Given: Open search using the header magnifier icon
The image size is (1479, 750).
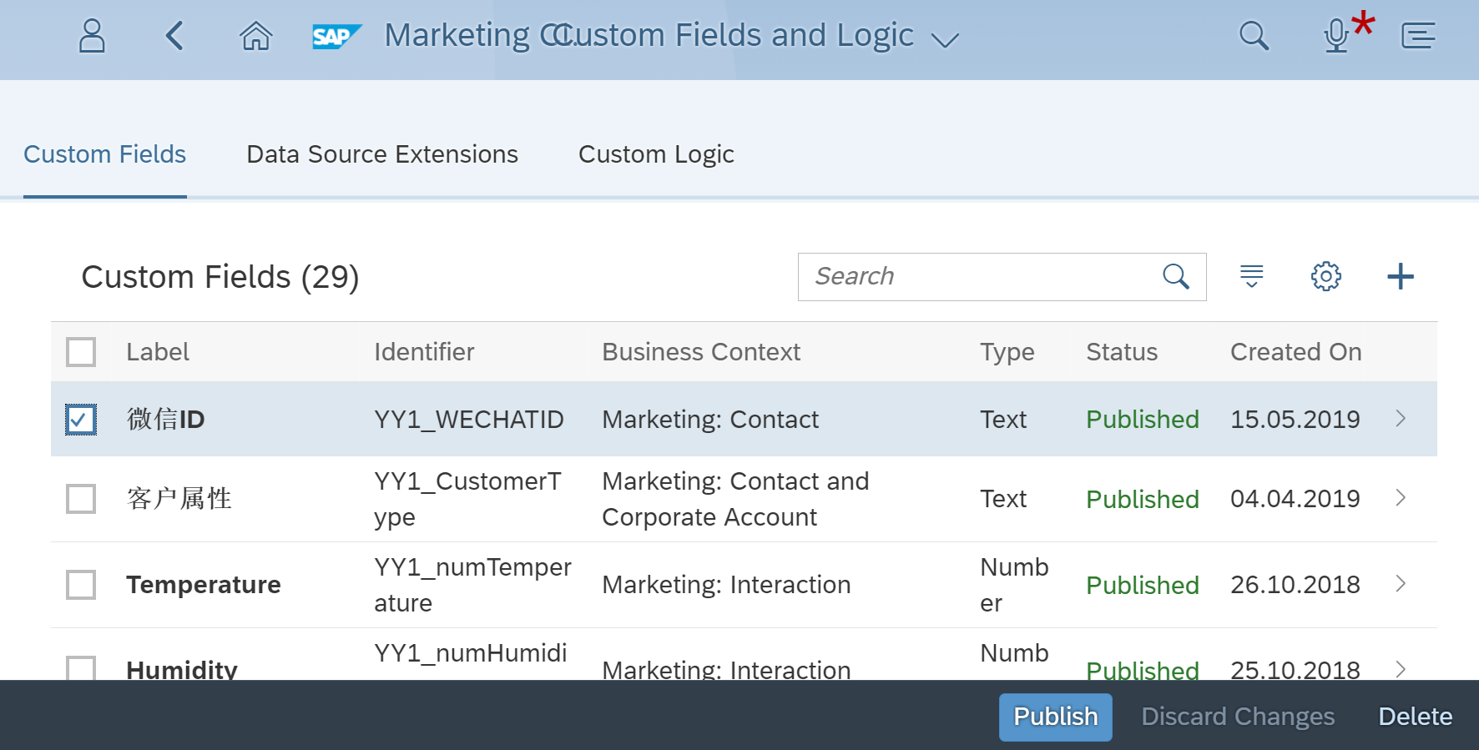Looking at the screenshot, I should [1253, 37].
